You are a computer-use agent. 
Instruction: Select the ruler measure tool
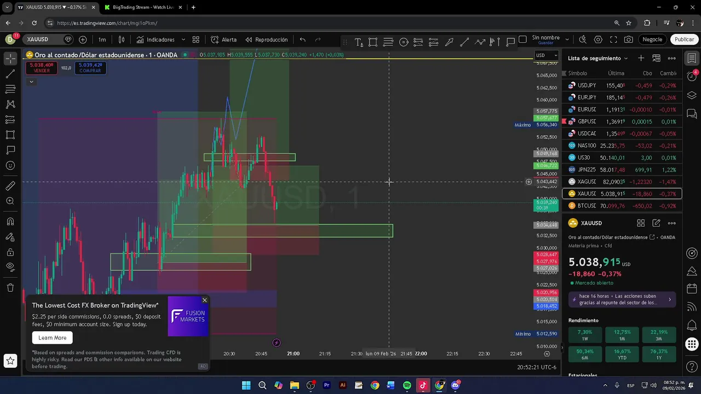point(10,186)
